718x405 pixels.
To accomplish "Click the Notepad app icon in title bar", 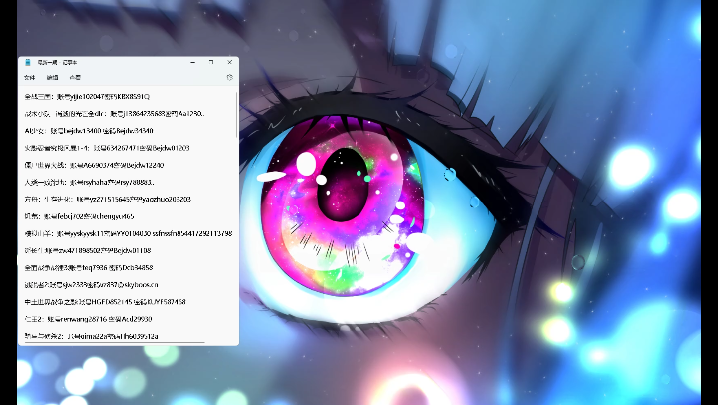I will pyautogui.click(x=28, y=62).
